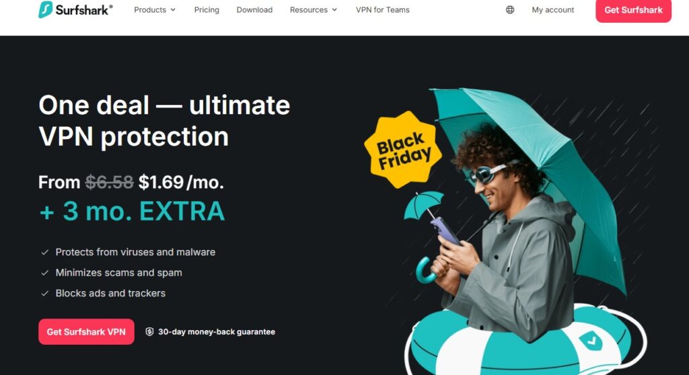The height and width of the screenshot is (375, 689).
Task: Click the shield check icon on float ring
Action: click(x=591, y=340)
